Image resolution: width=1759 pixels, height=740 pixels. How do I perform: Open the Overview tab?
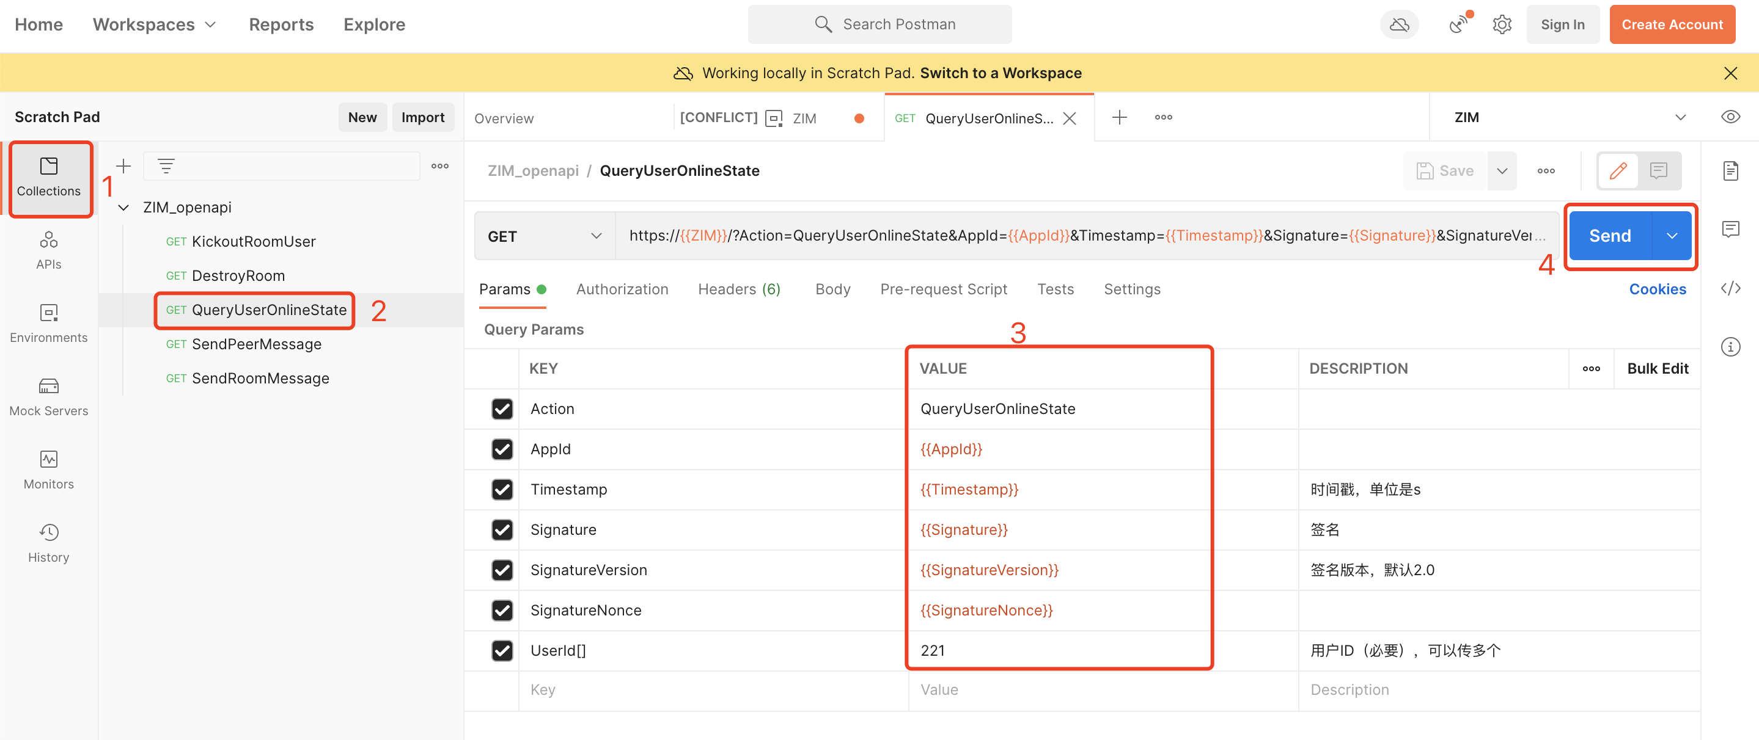click(504, 118)
